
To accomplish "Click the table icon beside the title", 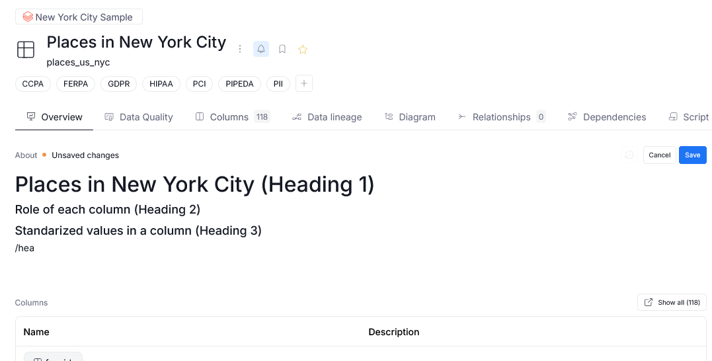I will point(26,50).
